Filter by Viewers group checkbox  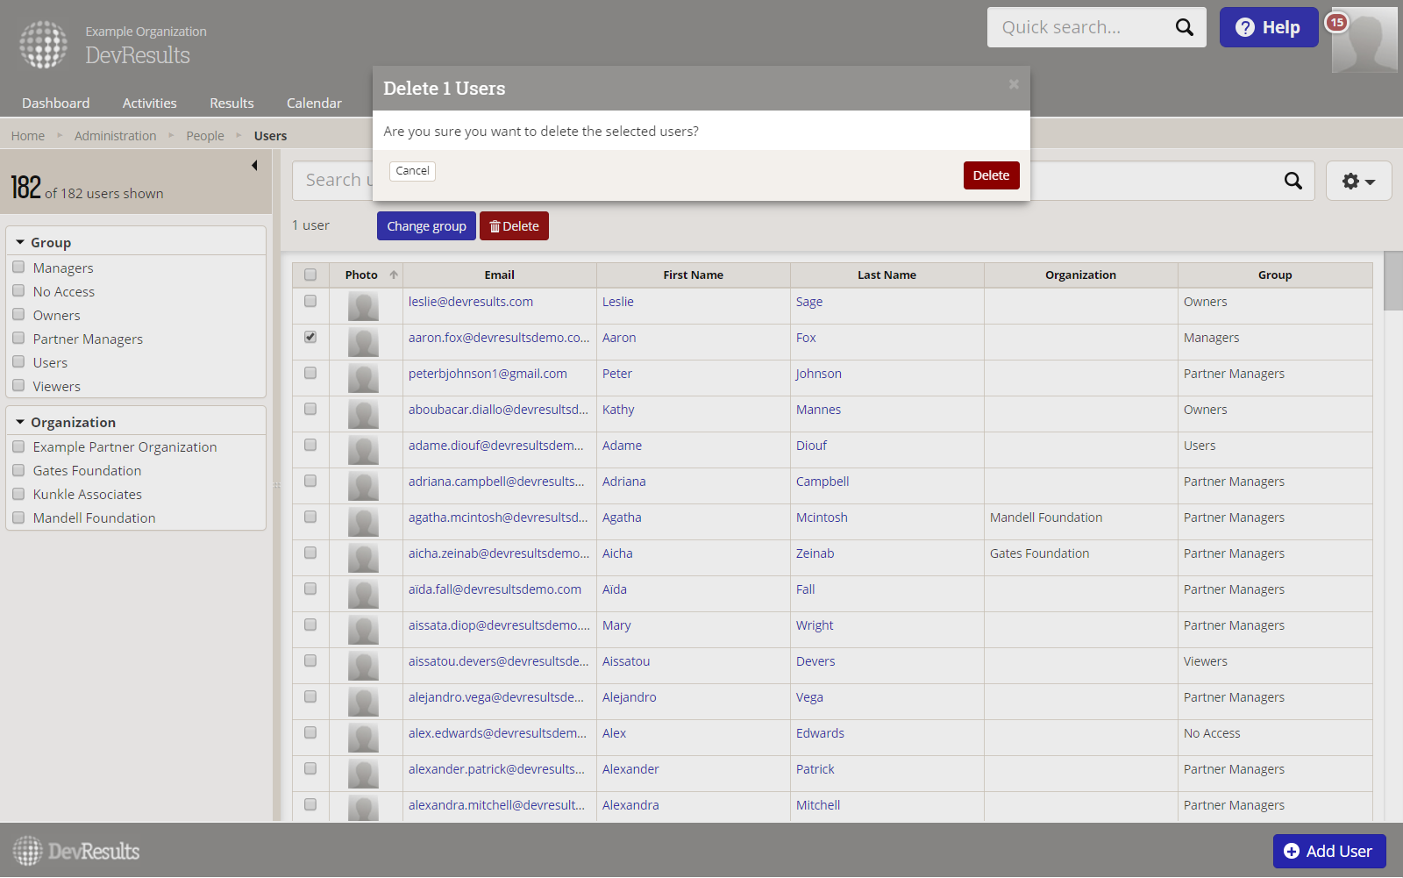coord(18,385)
